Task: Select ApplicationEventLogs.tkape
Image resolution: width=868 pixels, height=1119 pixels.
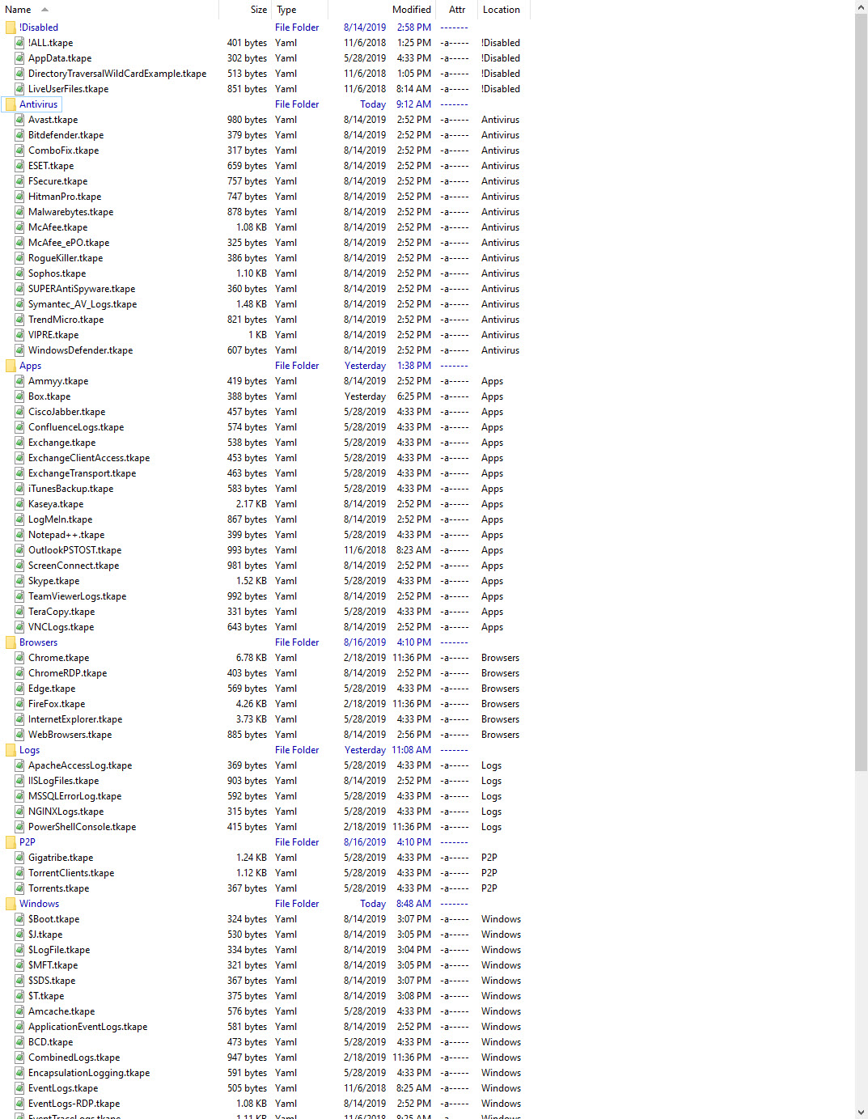Action: (88, 1027)
